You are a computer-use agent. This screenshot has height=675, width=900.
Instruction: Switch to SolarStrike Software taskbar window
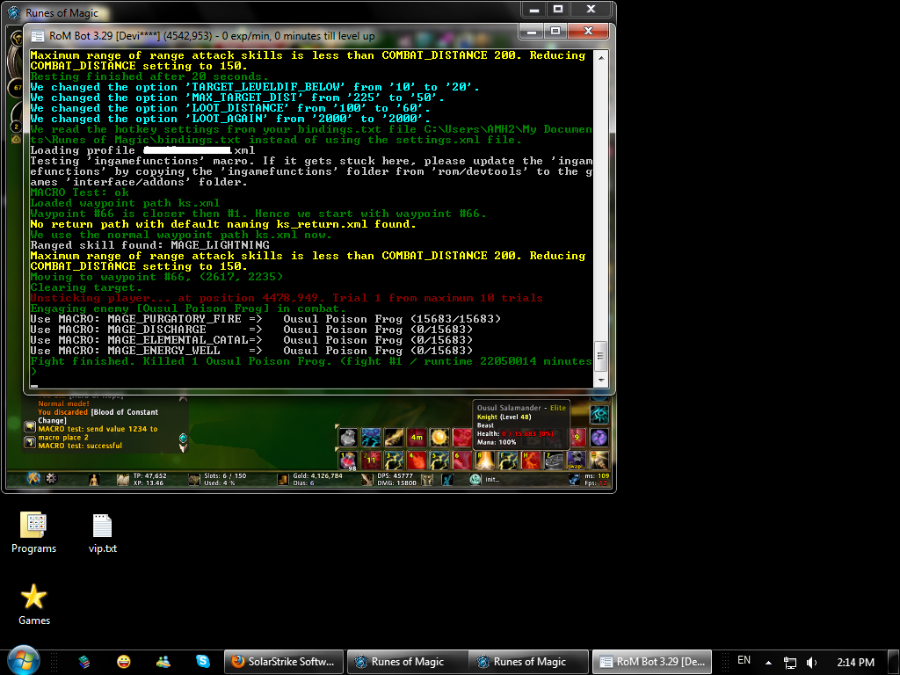(x=284, y=662)
